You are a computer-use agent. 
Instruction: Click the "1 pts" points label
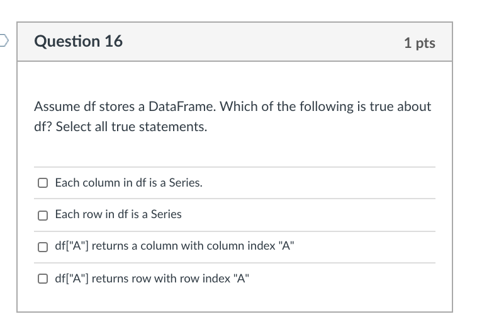[x=419, y=43]
